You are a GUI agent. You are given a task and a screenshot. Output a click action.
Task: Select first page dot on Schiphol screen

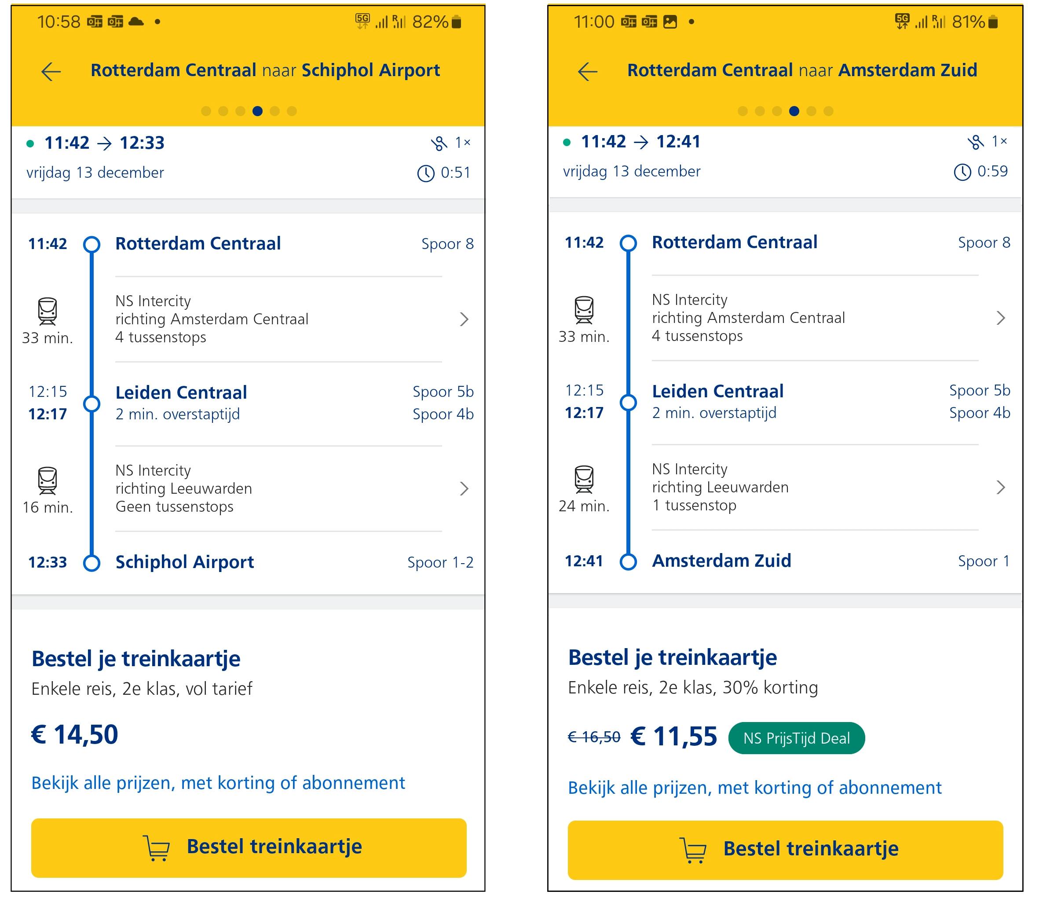coord(206,111)
